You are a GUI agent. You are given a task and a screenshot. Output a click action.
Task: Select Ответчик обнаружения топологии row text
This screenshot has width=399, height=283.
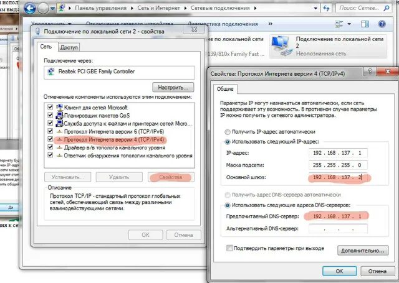pos(128,155)
